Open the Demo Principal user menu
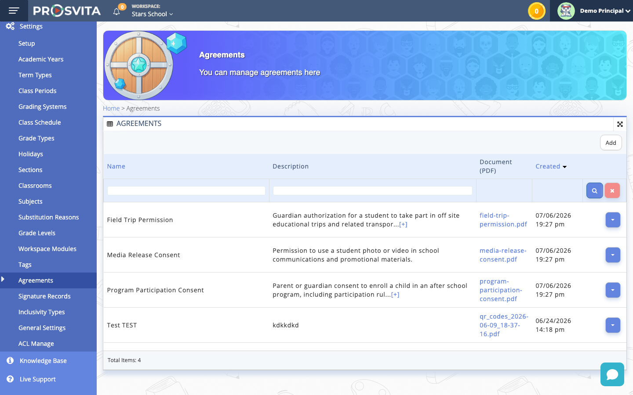Screen dimensions: 633x395 pos(605,11)
